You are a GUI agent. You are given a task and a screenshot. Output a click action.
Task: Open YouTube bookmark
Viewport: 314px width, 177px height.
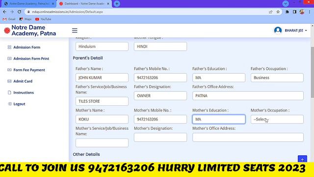[43, 19]
